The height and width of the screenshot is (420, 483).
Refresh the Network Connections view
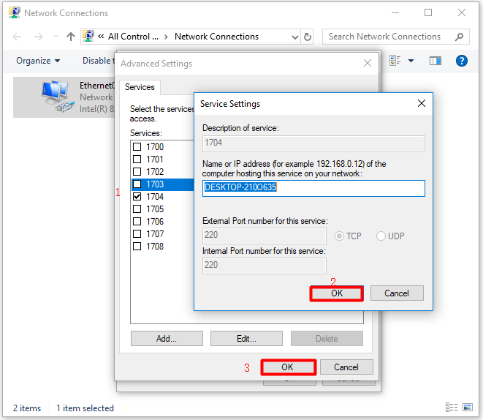(307, 37)
